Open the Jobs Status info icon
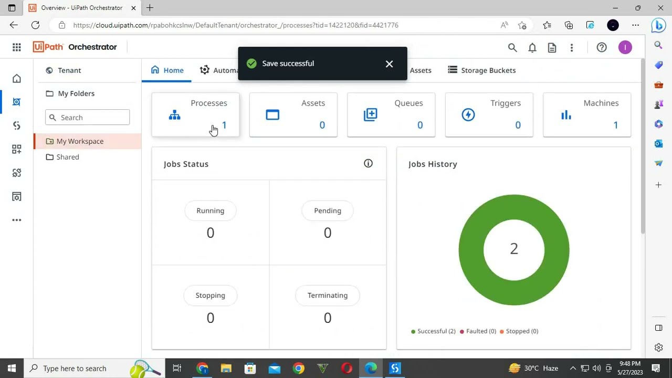Viewport: 672px width, 378px height. 368,164
